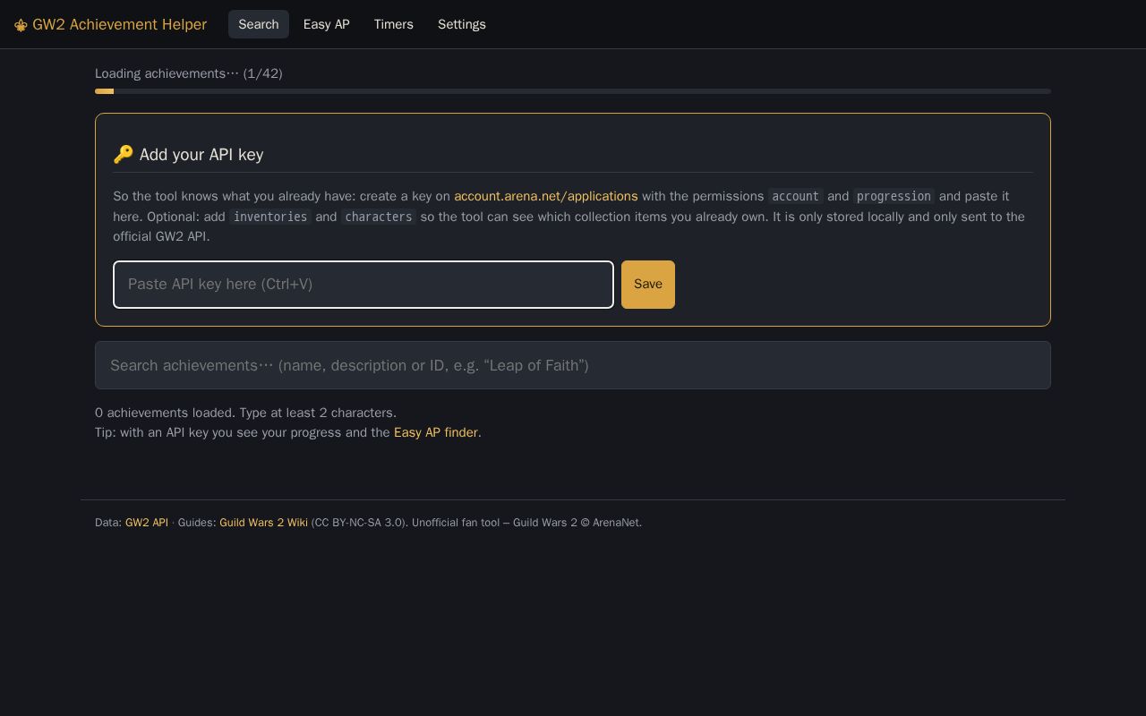
Task: Click '0 achievements loaded' status text
Action: point(166,413)
